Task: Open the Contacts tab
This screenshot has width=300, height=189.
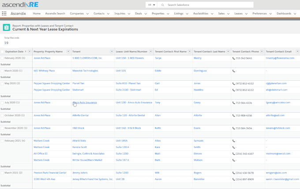Action: [99, 14]
